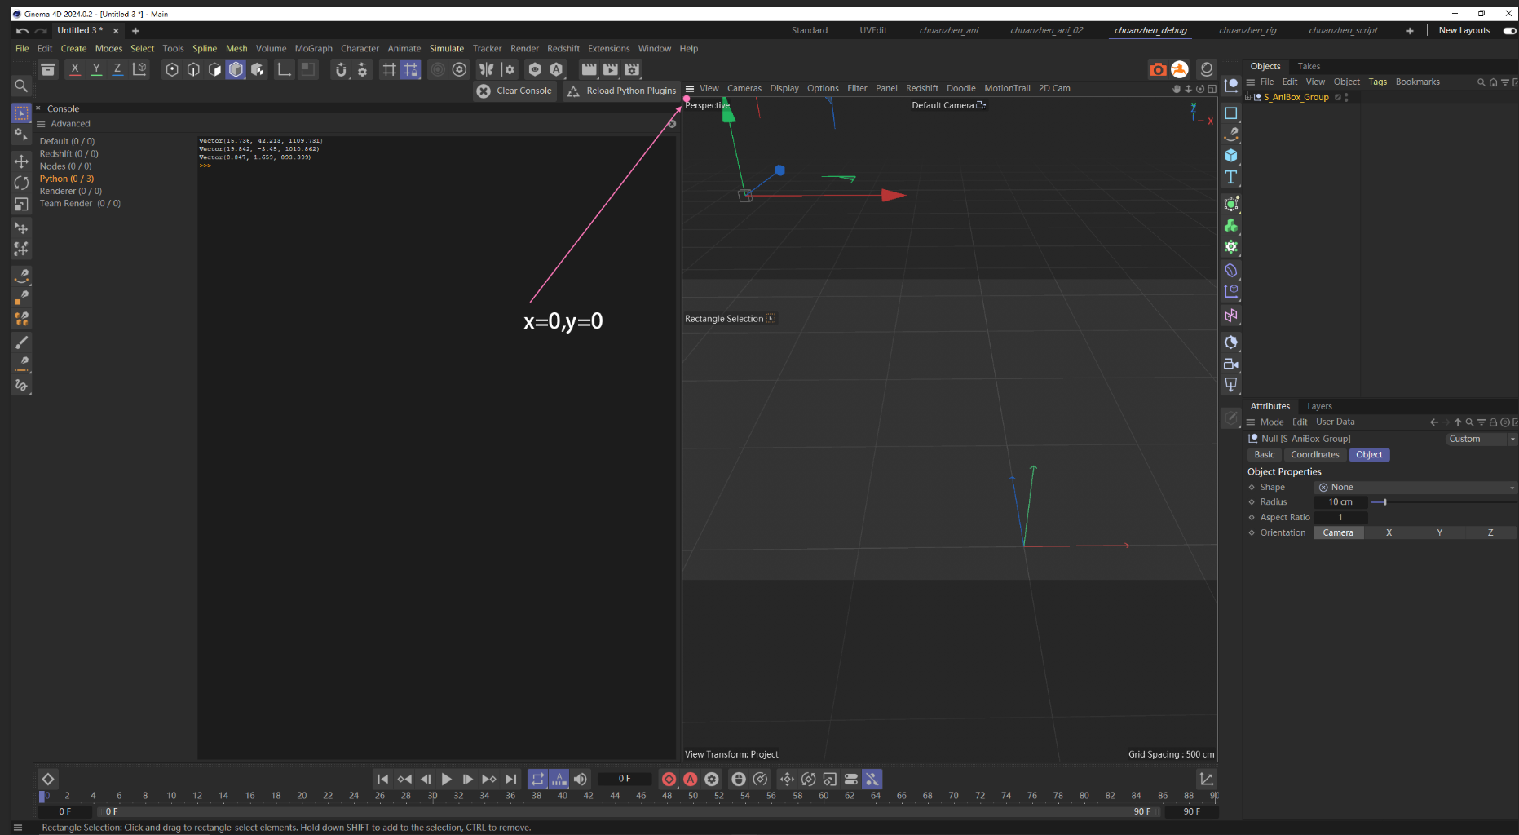Open the Extensions menu
Viewport: 1519px width, 835px height.
(608, 48)
